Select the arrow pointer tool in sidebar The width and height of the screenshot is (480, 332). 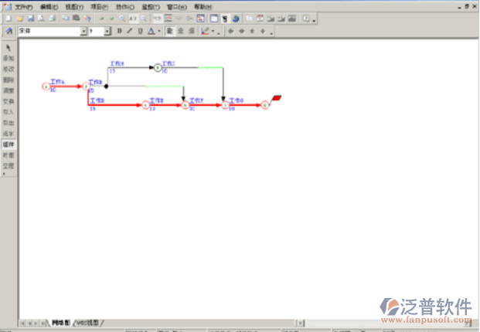8,48
